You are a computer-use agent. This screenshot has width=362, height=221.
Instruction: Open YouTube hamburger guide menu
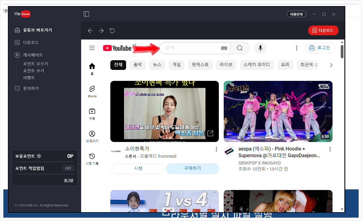[x=92, y=48]
